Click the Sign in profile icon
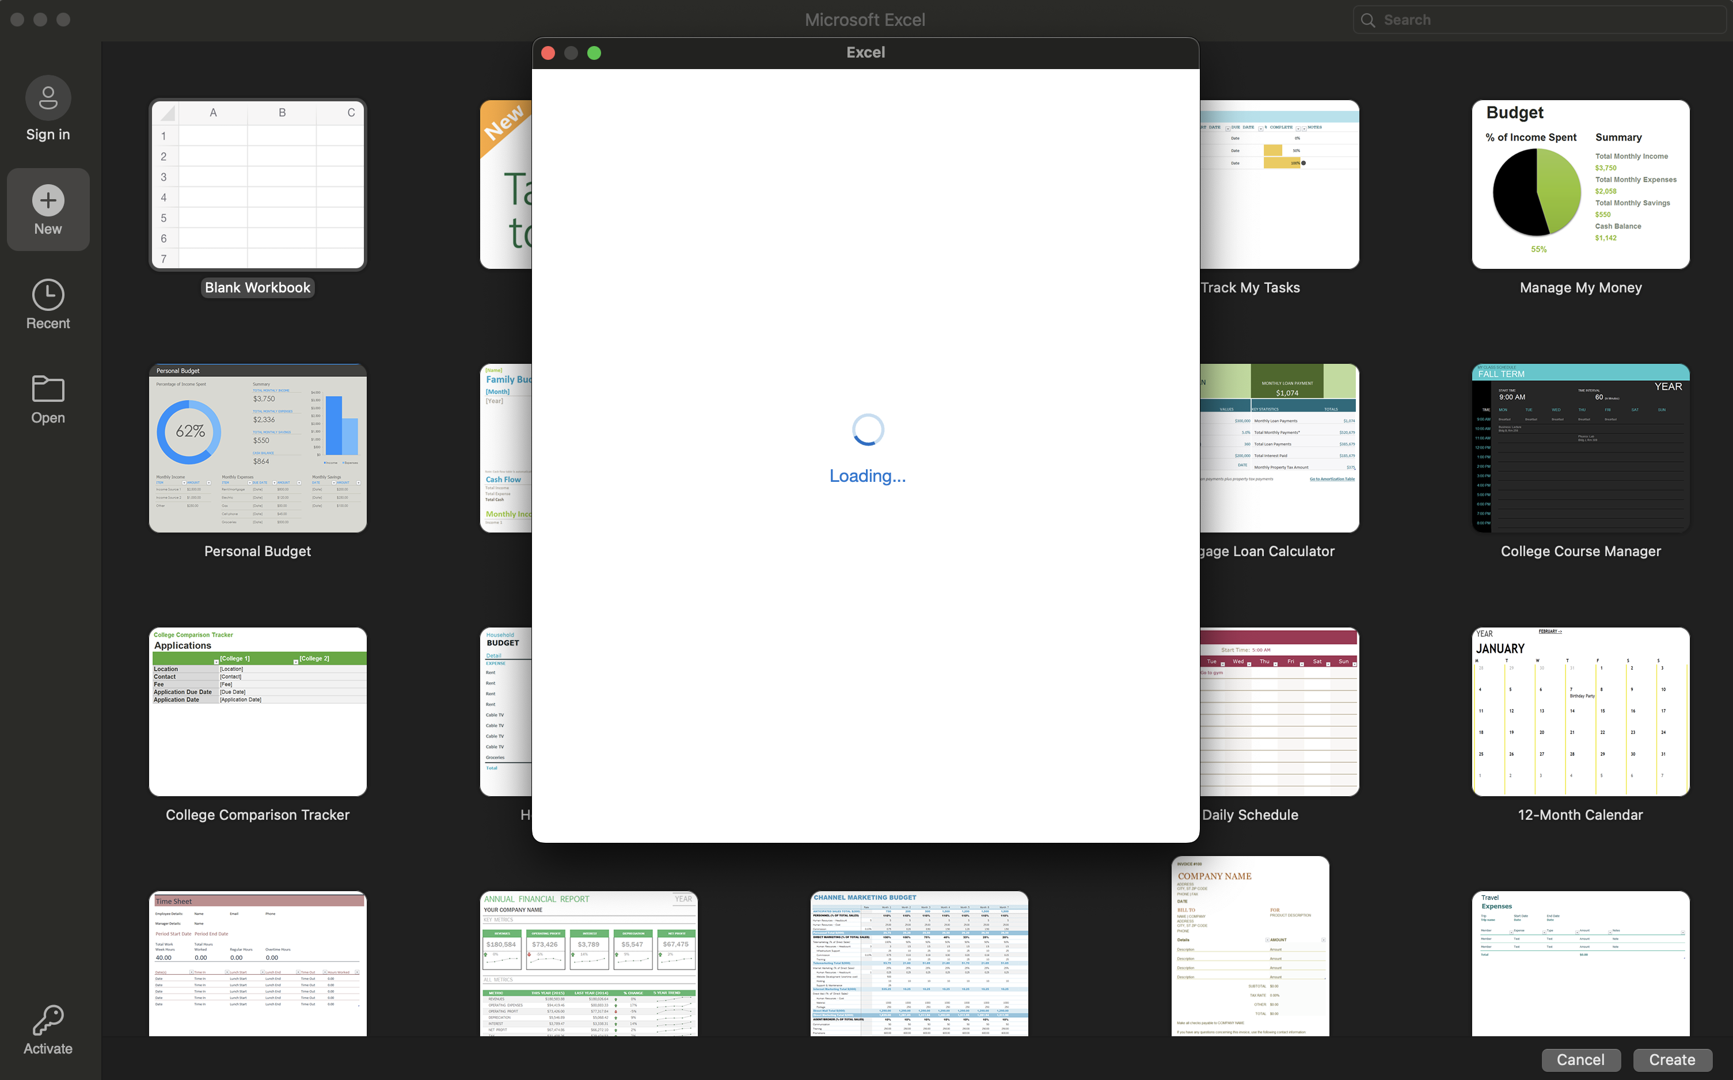Image resolution: width=1733 pixels, height=1080 pixels. coord(48,98)
